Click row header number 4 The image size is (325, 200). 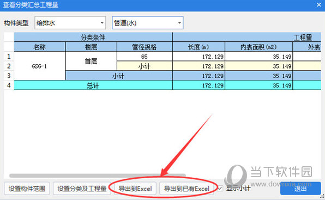(x=9, y=85)
